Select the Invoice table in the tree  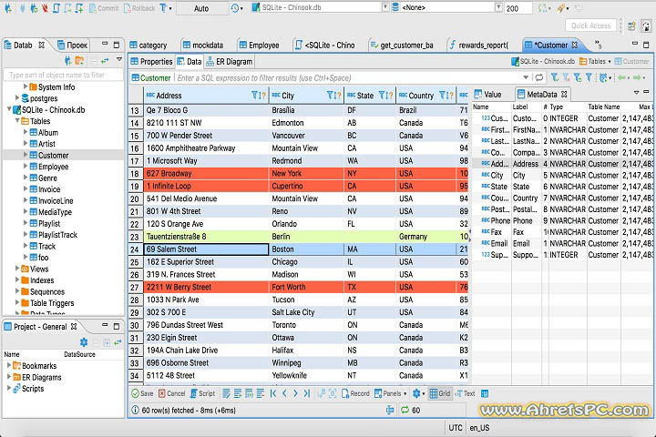point(49,189)
